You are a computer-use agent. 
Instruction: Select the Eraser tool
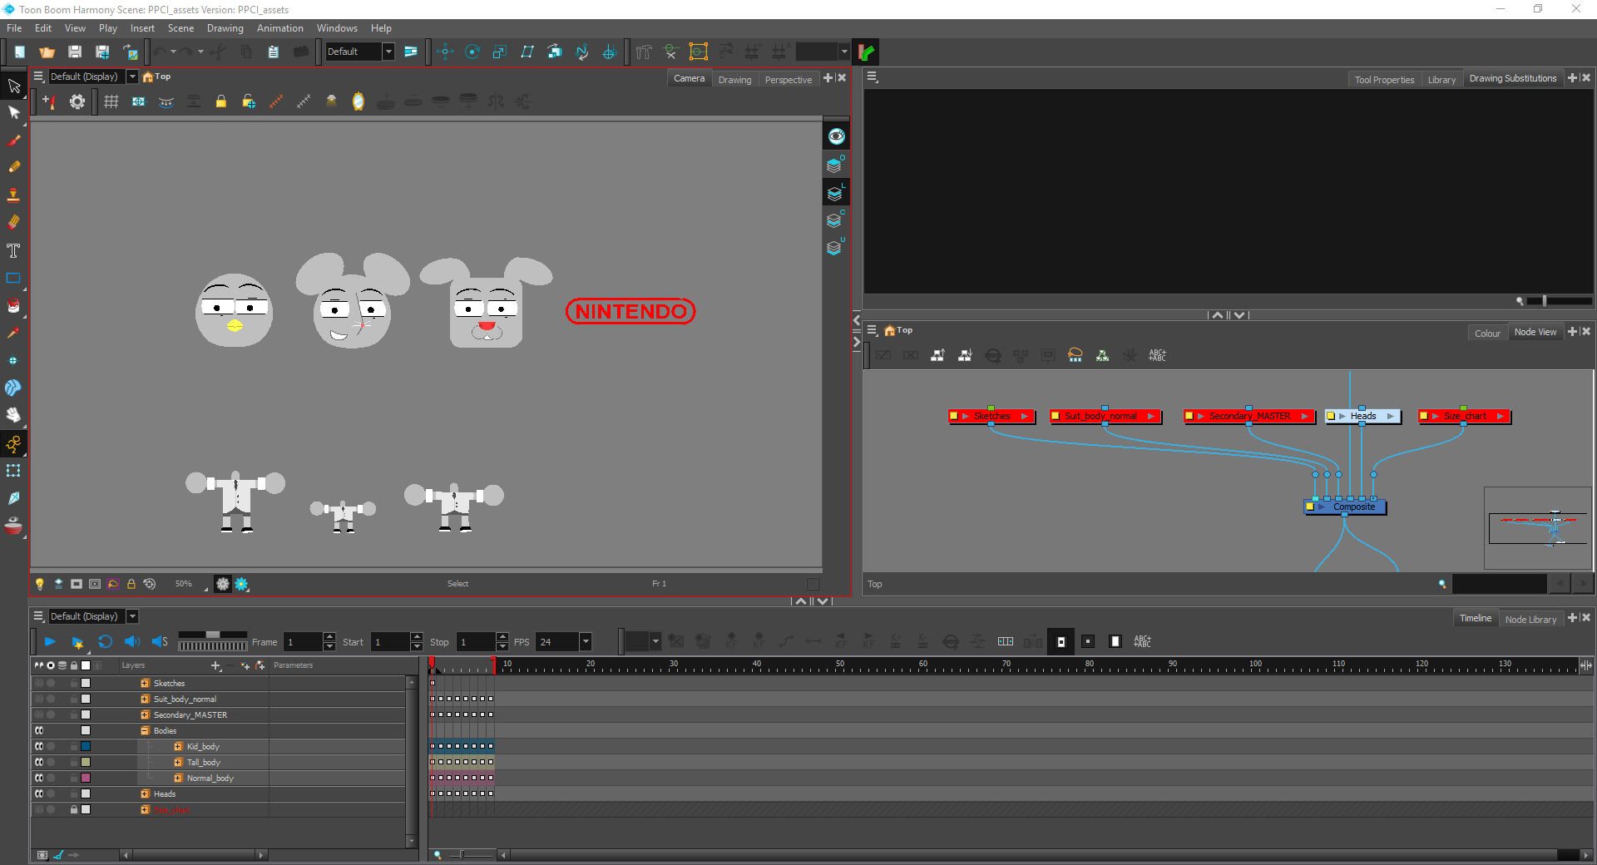pos(13,222)
